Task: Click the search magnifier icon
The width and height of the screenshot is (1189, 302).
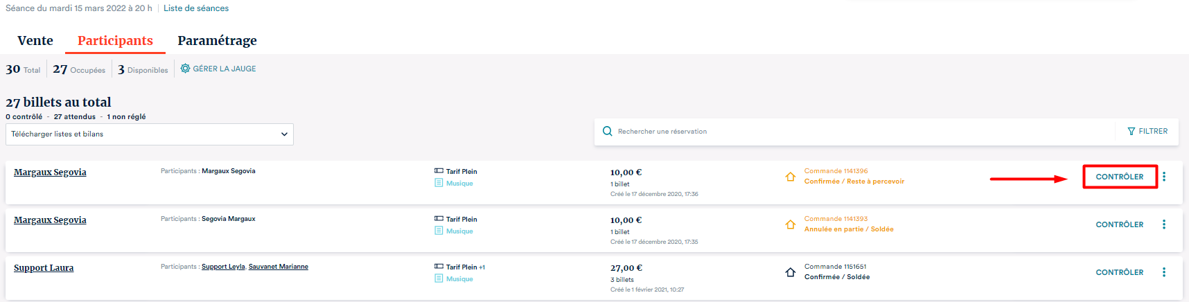Action: pyautogui.click(x=608, y=131)
